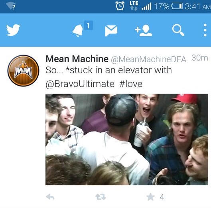Viewport: 211px width, 208px height.
Task: Open the elevator photo in tweet
Action: (127, 139)
